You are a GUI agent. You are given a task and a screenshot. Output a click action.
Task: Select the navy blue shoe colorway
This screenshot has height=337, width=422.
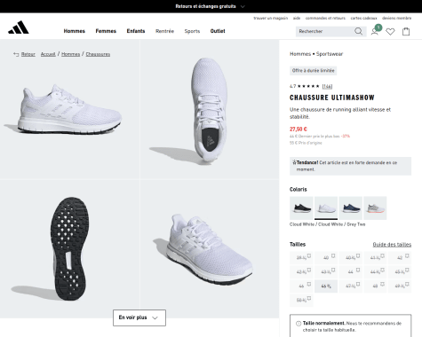coord(351,208)
